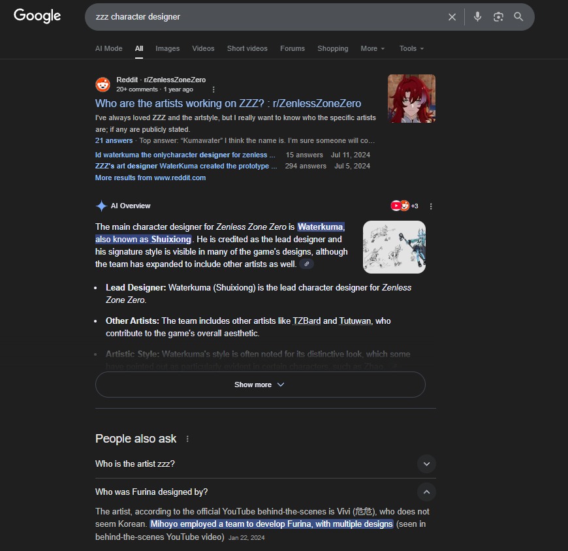The width and height of the screenshot is (568, 551).
Task: Open 'Who are the artists working on ZZZ?' result
Action: 228,104
